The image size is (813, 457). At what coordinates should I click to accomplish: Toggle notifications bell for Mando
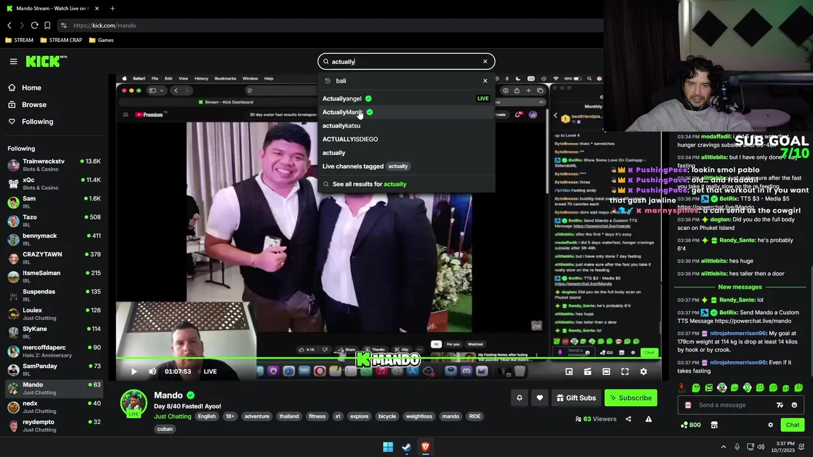click(520, 398)
